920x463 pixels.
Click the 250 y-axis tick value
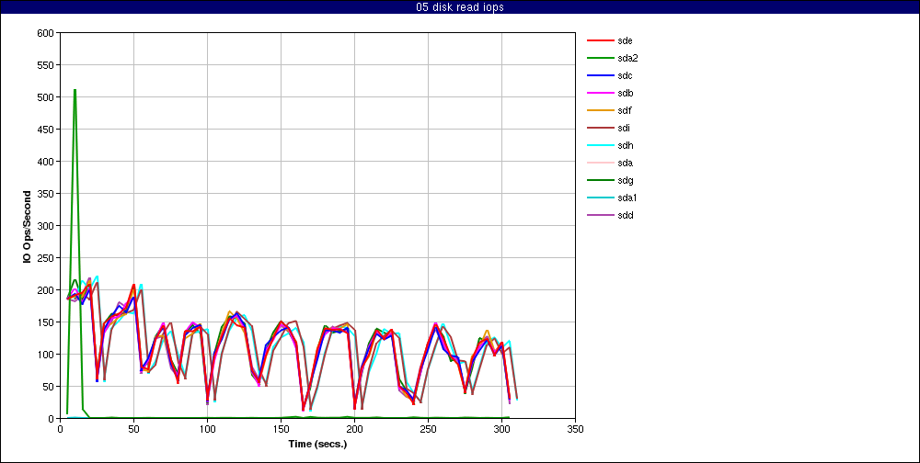pos(46,258)
